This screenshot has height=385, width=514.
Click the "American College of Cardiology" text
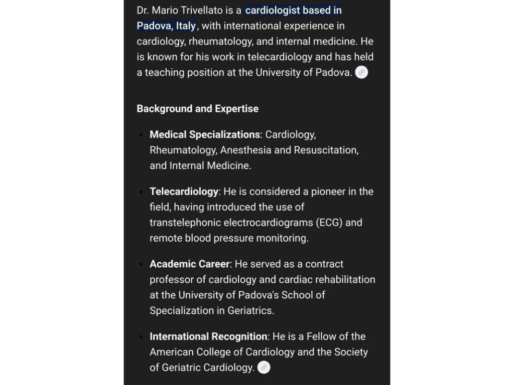click(x=222, y=352)
